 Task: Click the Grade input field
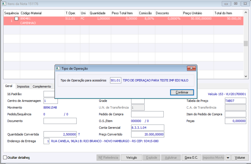[138, 101]
